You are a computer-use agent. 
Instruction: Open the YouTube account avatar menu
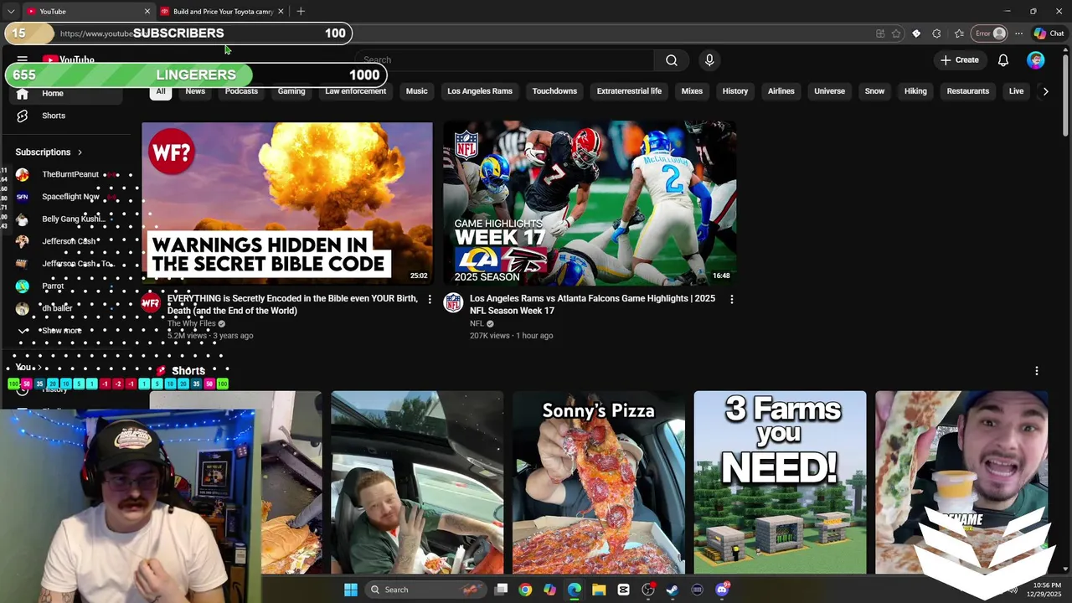tap(1036, 60)
